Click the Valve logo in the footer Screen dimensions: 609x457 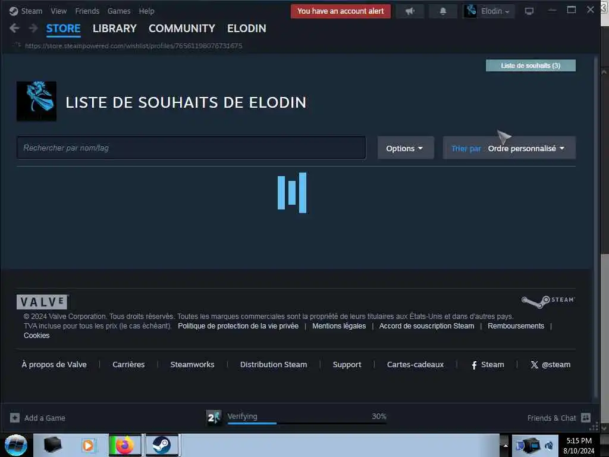(43, 302)
